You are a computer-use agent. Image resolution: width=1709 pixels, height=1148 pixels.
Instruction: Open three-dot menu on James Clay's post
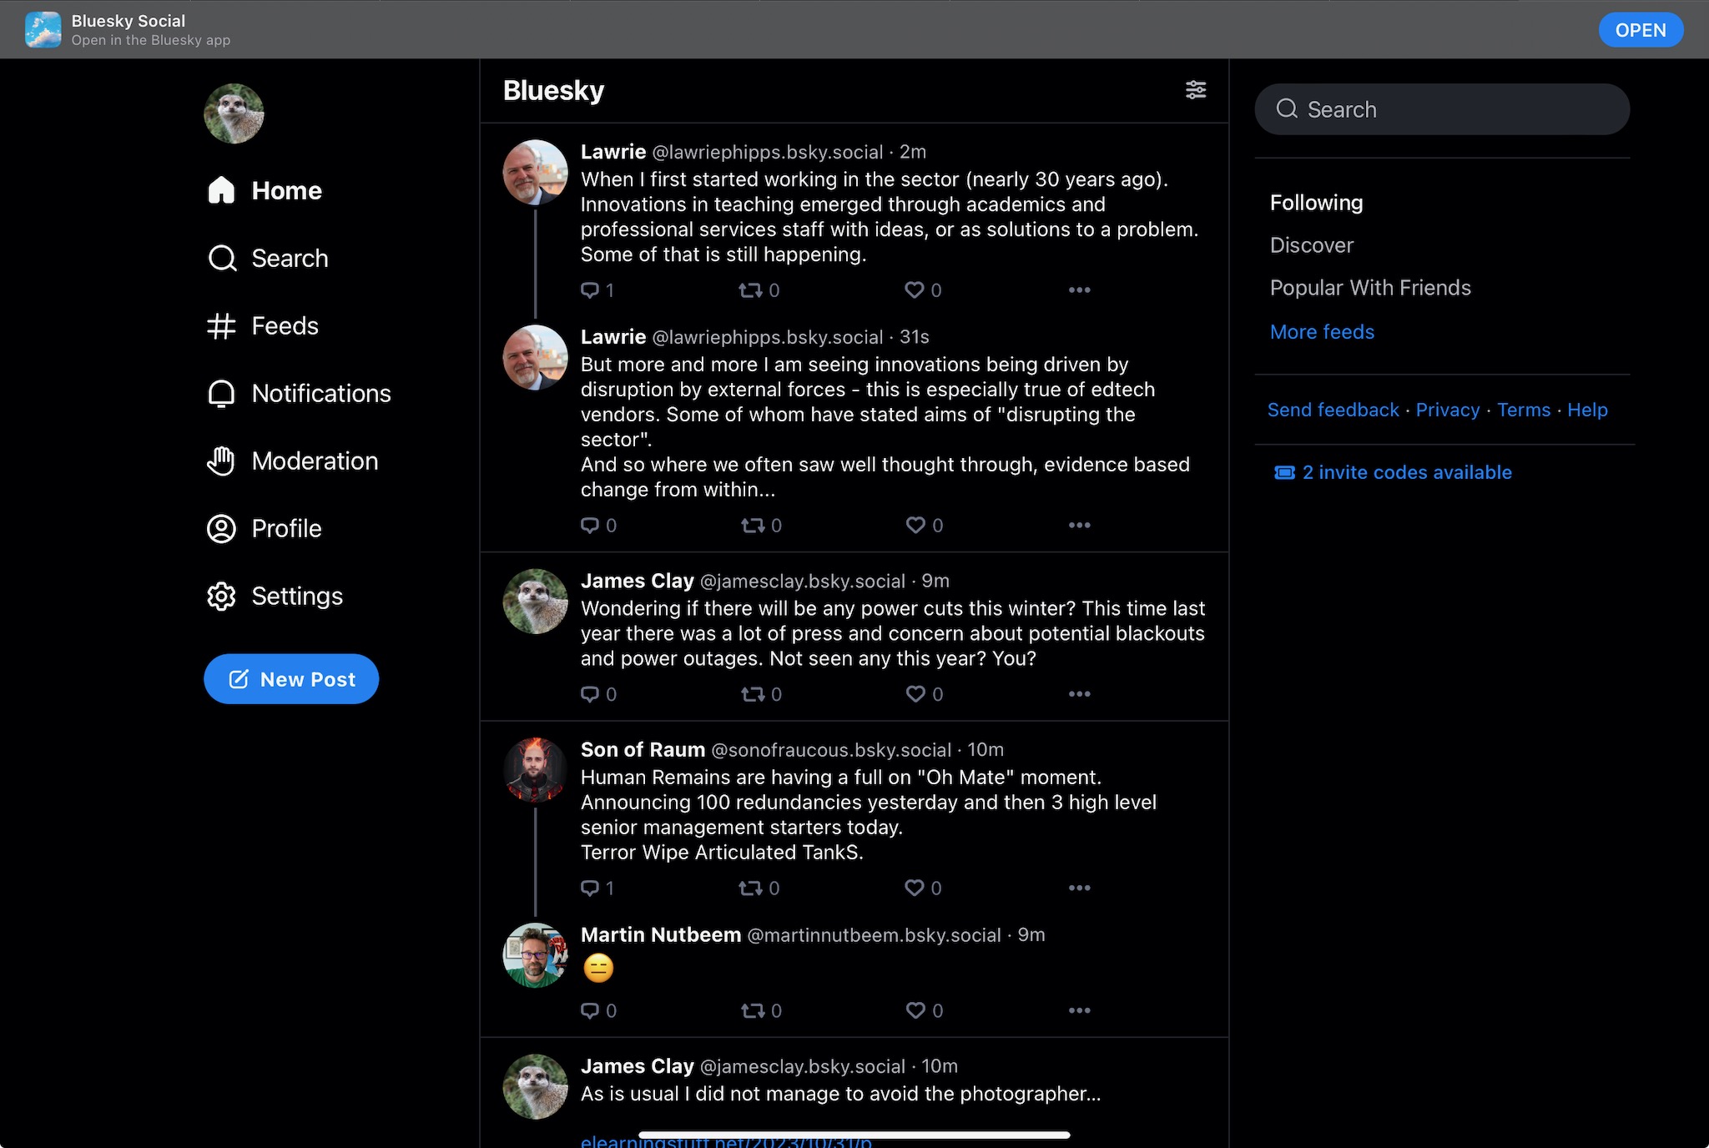(x=1079, y=694)
